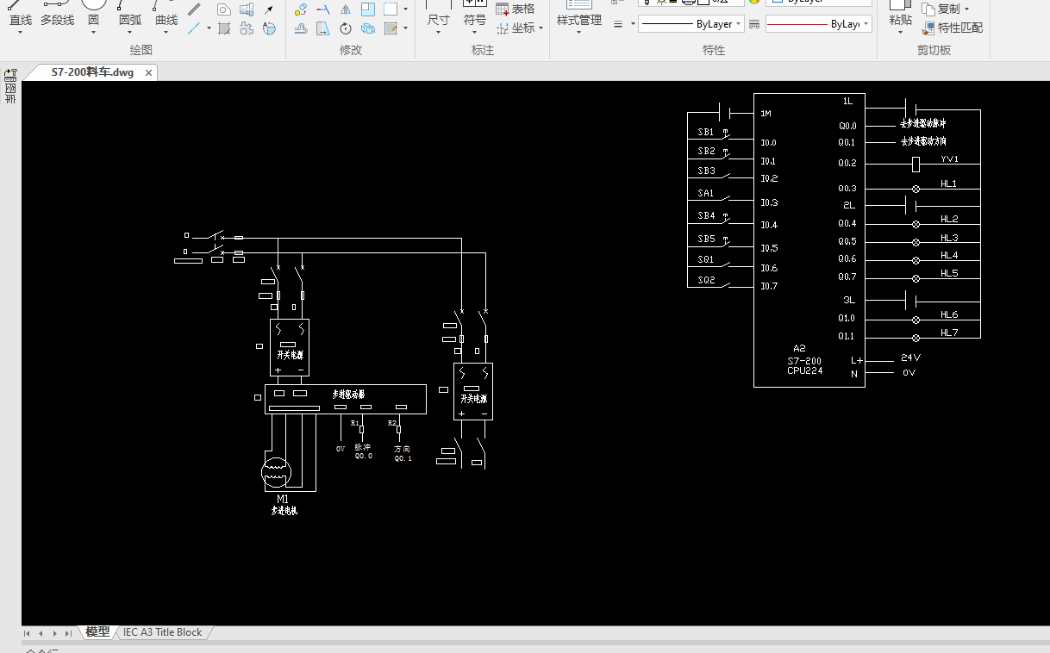Jump to the first layout tab arrow
The height and width of the screenshot is (653, 1050).
28,633
